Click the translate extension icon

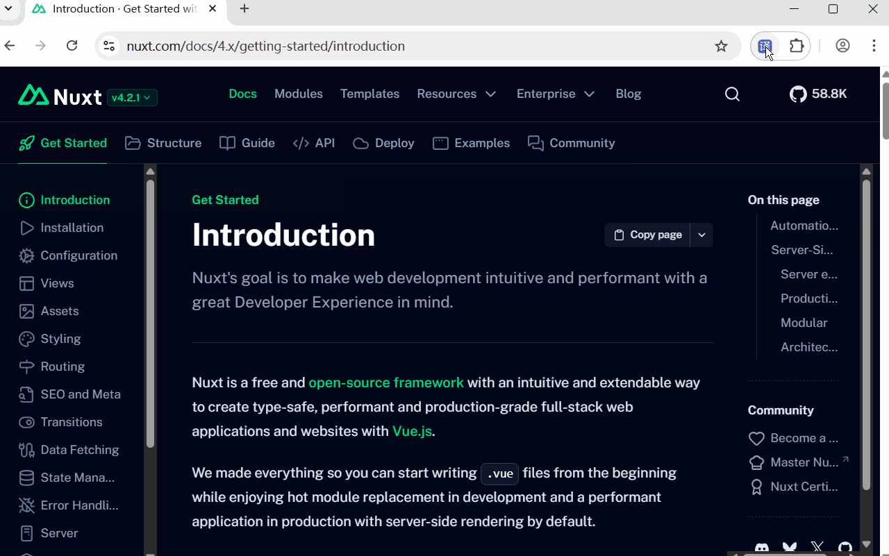pos(765,47)
